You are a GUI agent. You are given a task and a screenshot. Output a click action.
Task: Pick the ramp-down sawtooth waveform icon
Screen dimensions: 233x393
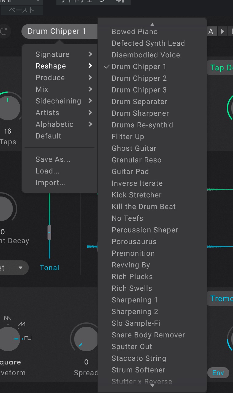point(8,318)
